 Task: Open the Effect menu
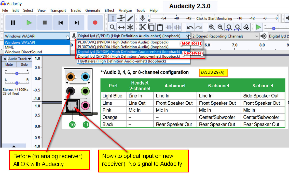pyautogui.click(x=109, y=10)
